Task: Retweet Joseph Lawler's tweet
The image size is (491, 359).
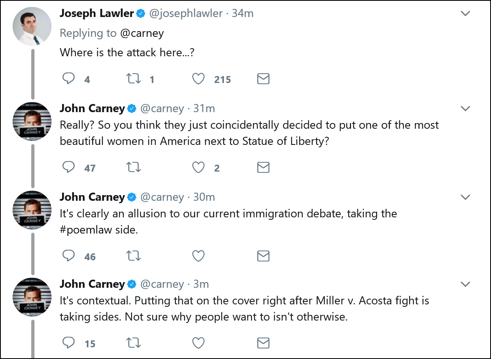Action: pos(134,79)
